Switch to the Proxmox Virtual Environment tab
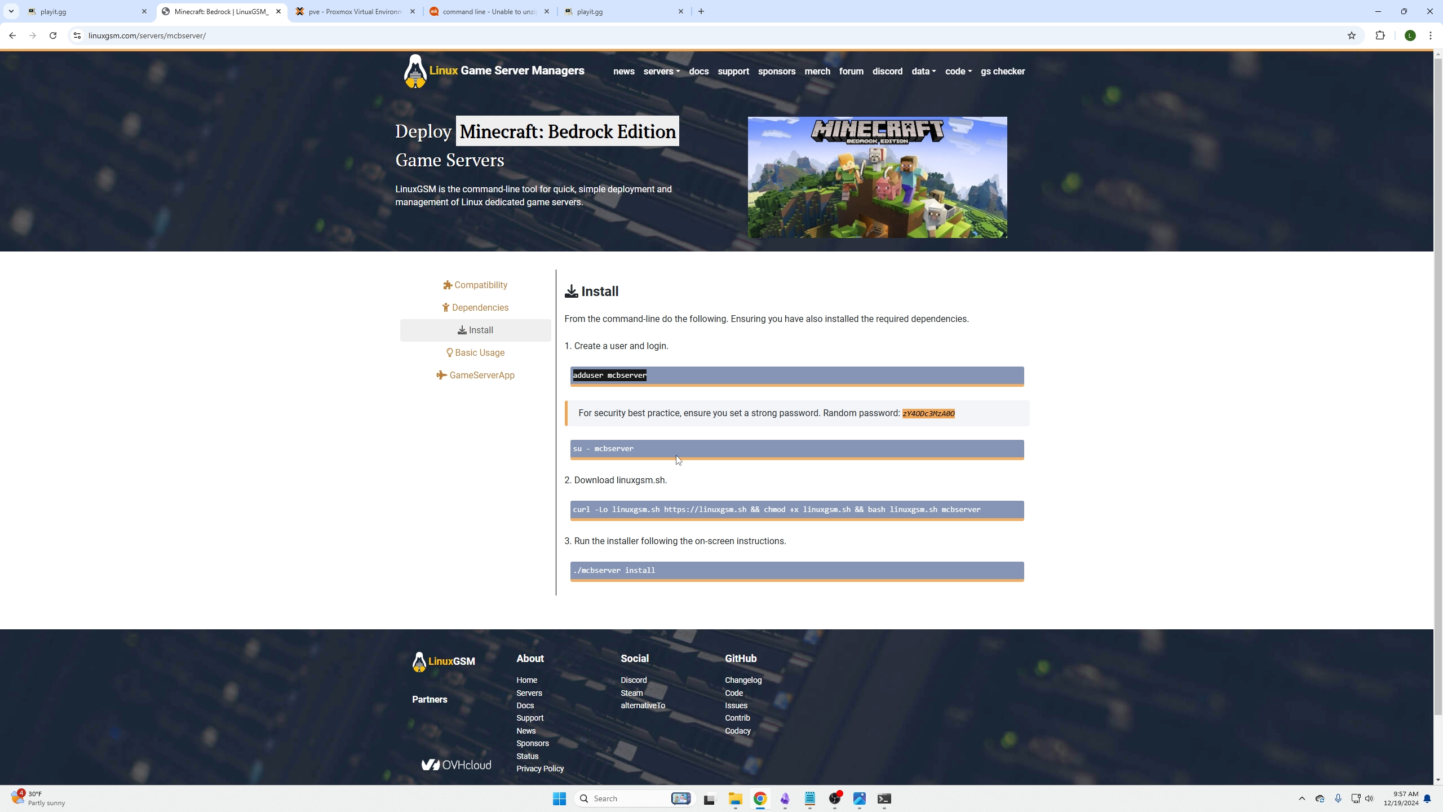Image resolution: width=1443 pixels, height=812 pixels. (355, 11)
